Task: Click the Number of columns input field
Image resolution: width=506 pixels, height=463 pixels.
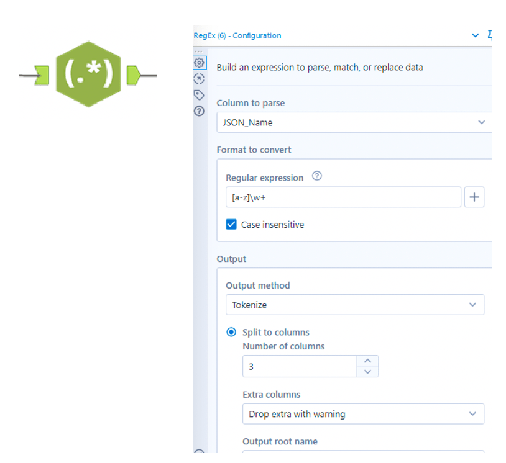Action: pos(299,366)
